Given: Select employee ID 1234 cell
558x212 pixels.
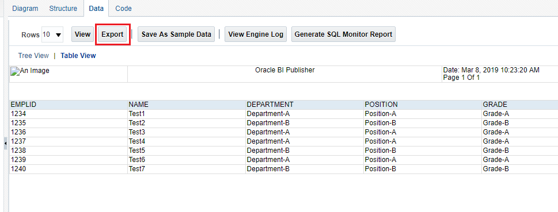Looking at the screenshot, I should point(69,114).
